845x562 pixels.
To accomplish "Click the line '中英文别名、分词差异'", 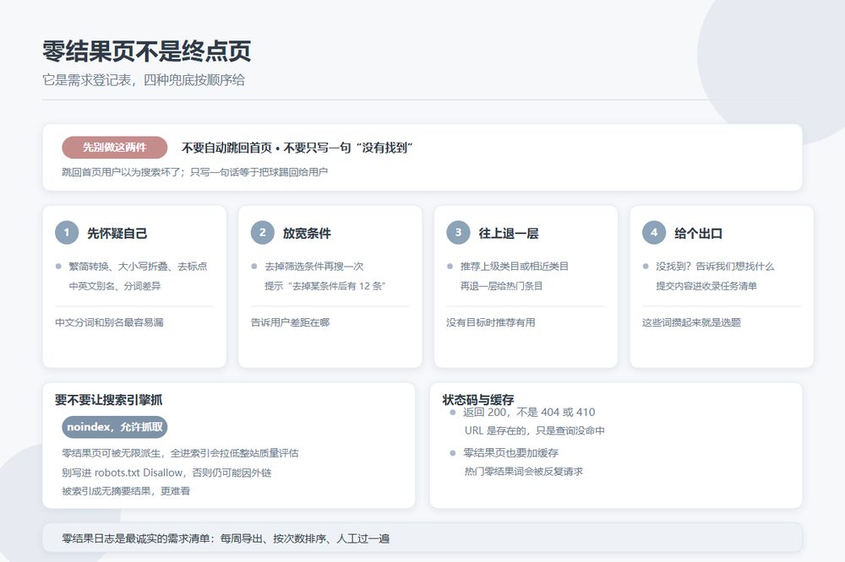I will pyautogui.click(x=115, y=286).
